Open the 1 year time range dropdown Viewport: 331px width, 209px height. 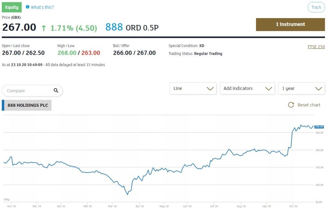pos(301,88)
